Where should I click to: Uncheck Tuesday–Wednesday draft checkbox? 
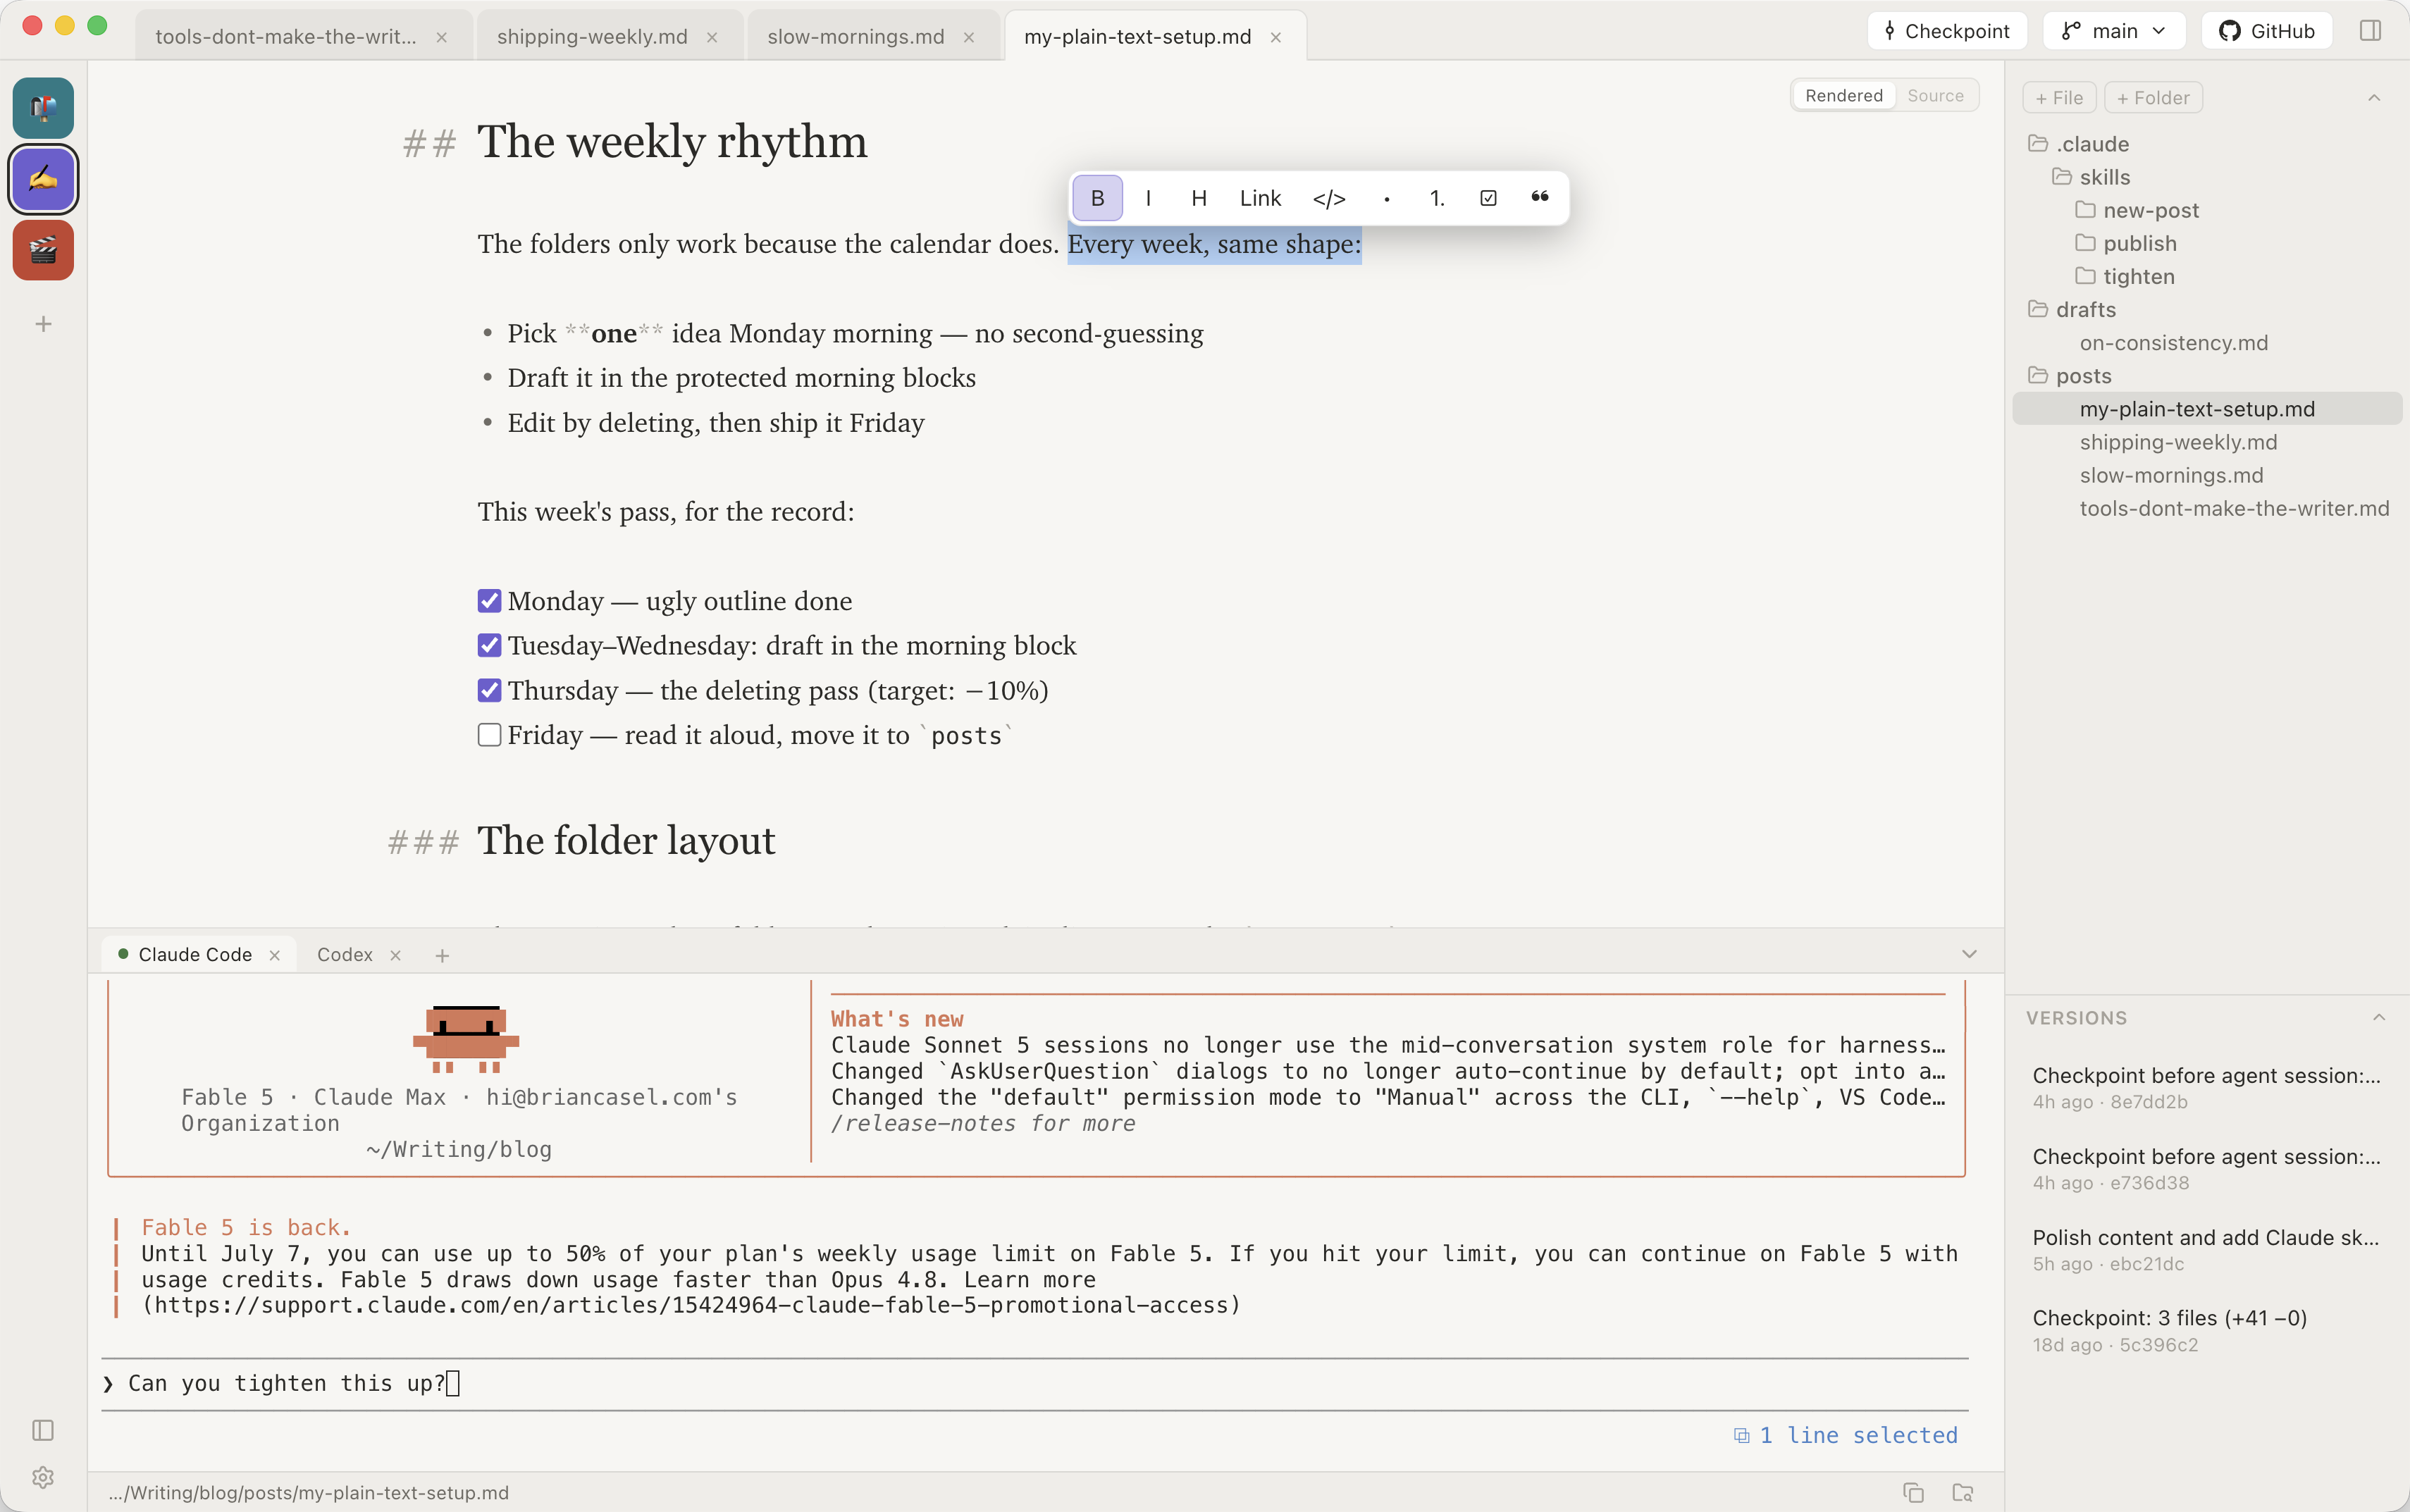click(x=489, y=645)
